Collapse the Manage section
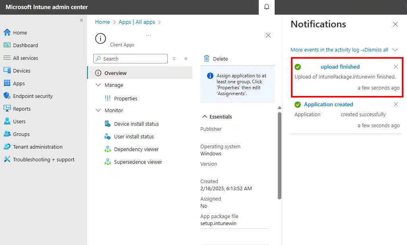The width and height of the screenshot is (407, 245). coord(99,85)
